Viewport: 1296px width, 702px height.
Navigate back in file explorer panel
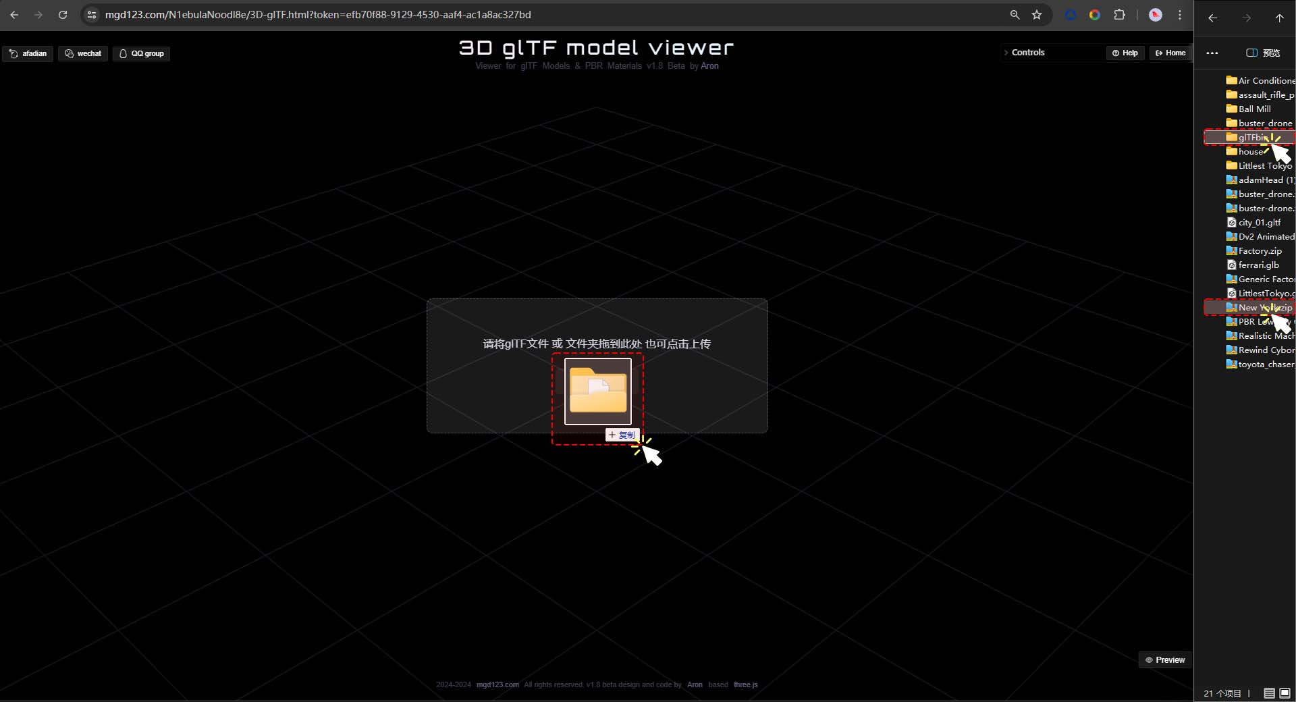pos(1213,18)
